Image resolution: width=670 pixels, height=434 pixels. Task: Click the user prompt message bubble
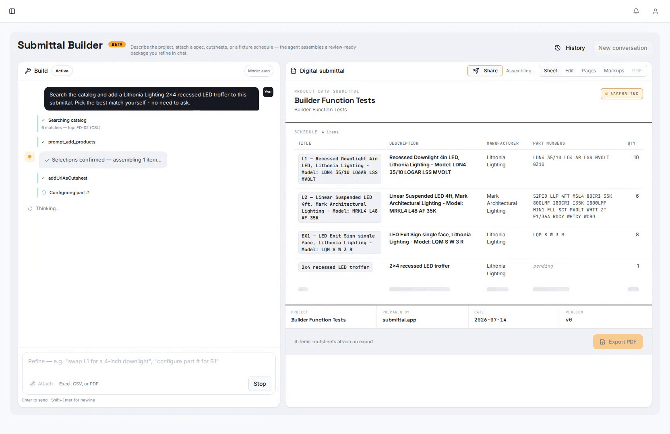tap(151, 99)
